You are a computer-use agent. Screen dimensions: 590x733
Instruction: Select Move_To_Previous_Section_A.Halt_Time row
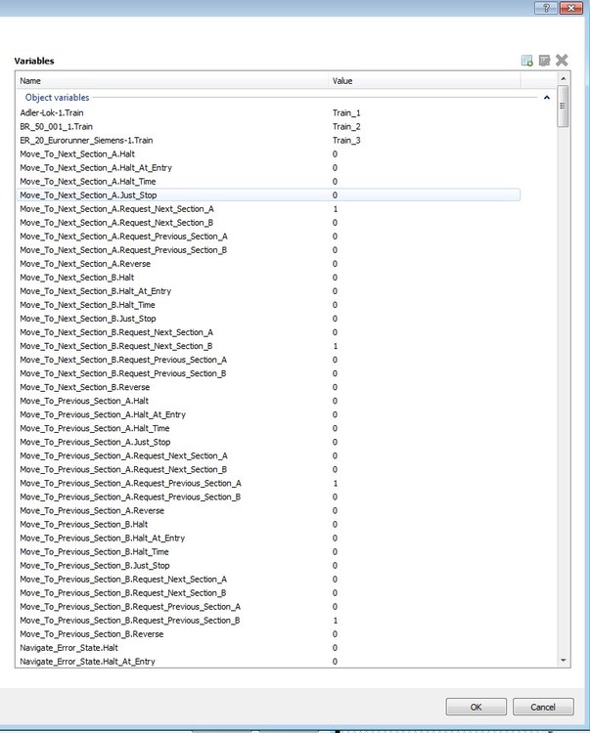pyautogui.click(x=268, y=428)
